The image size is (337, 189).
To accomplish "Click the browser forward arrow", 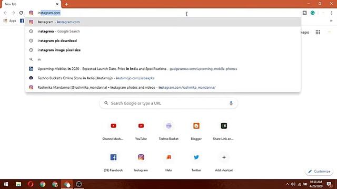I will [x=13, y=13].
